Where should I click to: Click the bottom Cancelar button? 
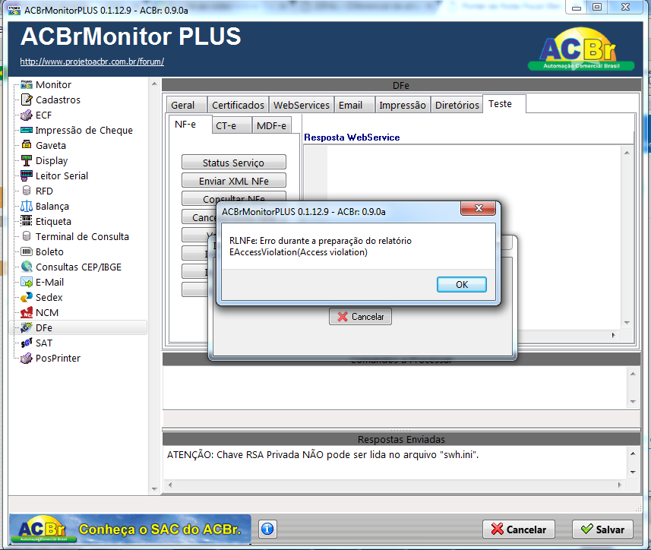(x=519, y=529)
